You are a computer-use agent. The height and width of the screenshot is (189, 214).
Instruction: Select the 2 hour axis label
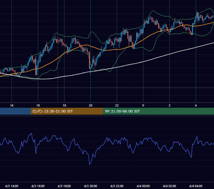click(170, 106)
